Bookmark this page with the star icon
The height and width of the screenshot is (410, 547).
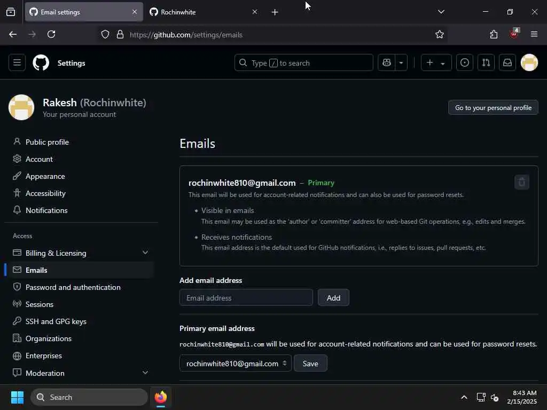[x=440, y=34]
